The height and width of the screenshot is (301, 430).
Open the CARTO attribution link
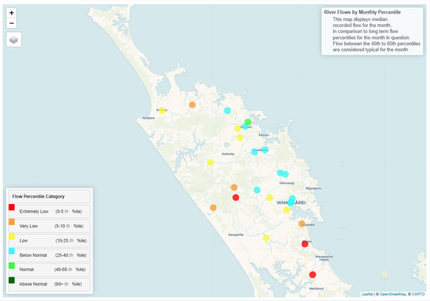(x=418, y=294)
